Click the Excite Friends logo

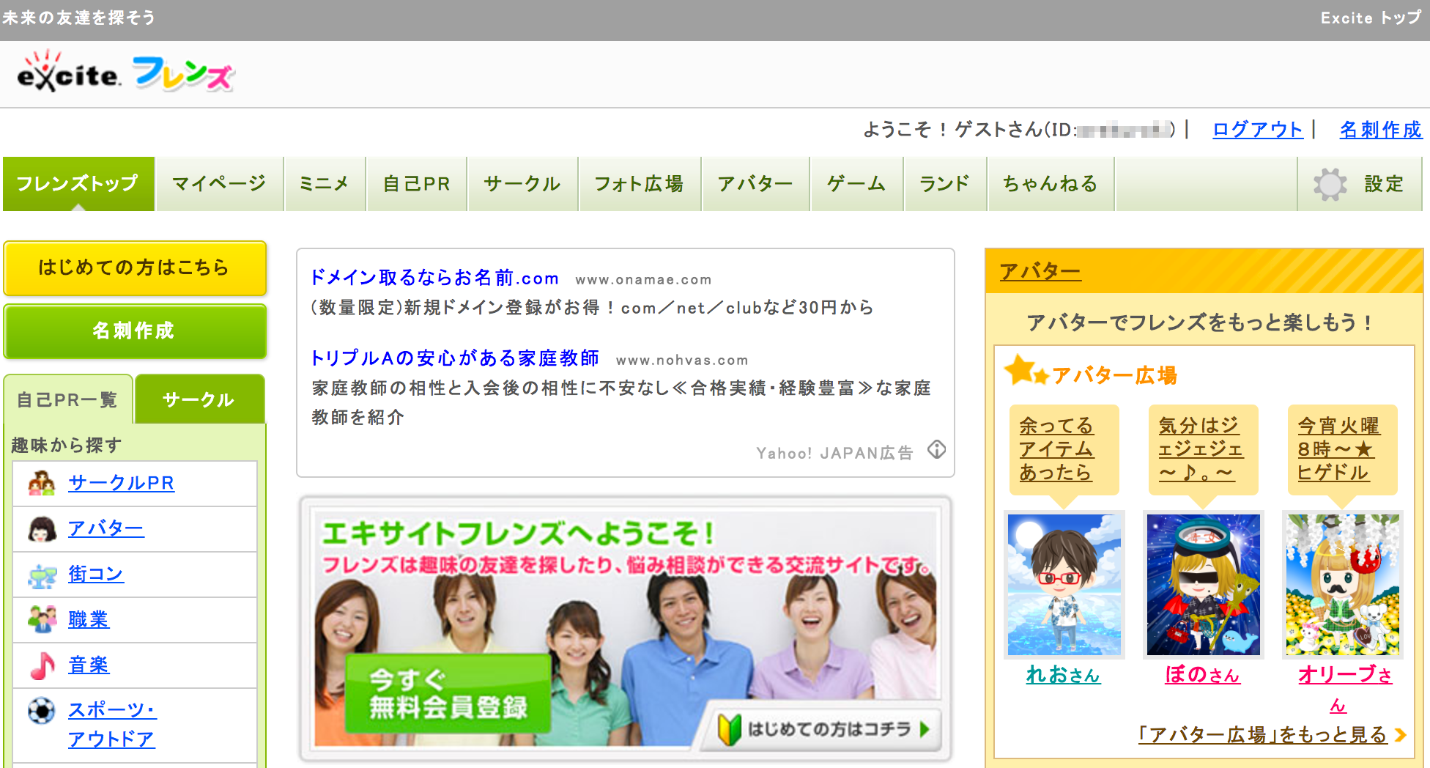[125, 73]
